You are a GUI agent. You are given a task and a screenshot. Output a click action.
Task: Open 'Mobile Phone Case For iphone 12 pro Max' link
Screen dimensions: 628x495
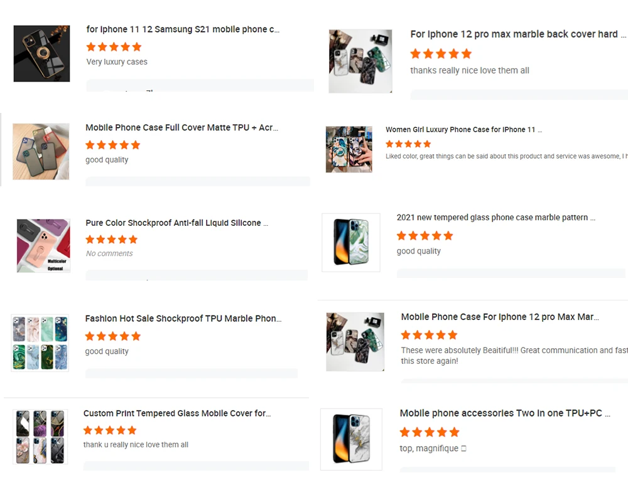click(500, 317)
